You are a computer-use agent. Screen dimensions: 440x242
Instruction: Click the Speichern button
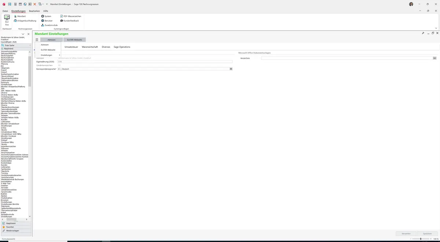428,234
